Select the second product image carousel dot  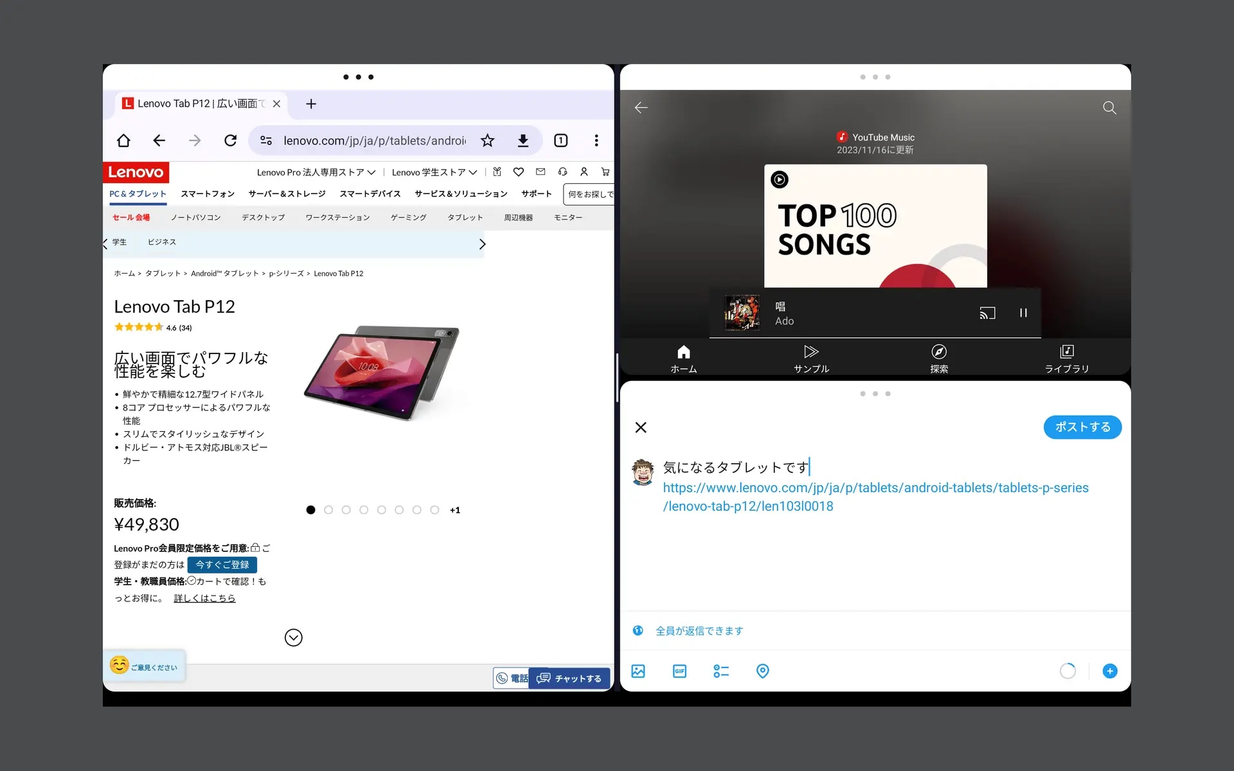coord(328,510)
